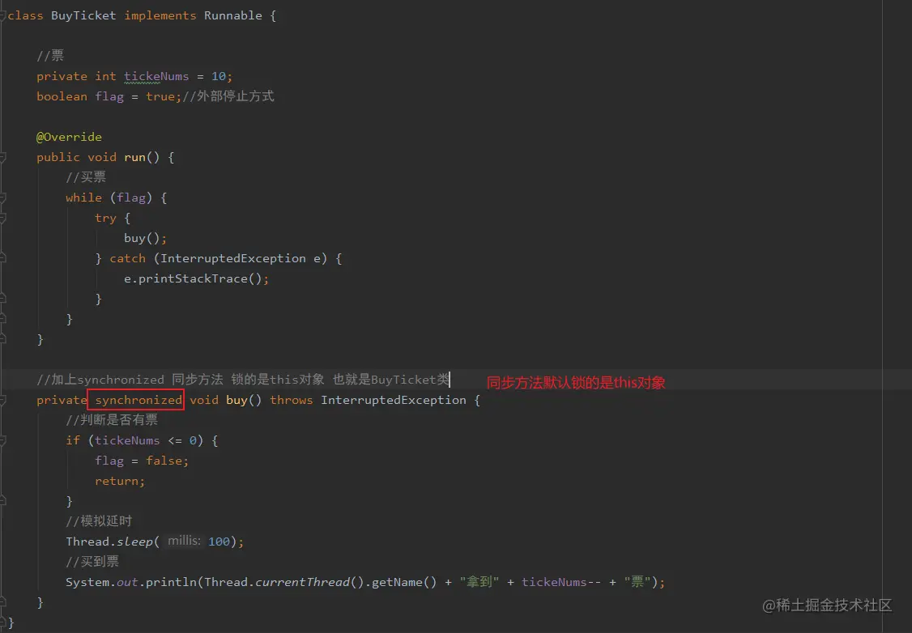Collapse the buy() method fold marker
Image resolution: width=912 pixels, height=633 pixels.
[x=2, y=400]
